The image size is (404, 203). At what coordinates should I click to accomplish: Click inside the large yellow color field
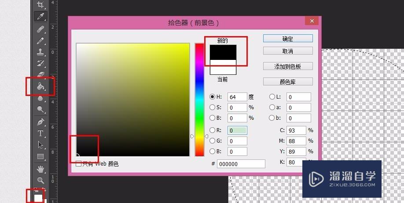133,100
